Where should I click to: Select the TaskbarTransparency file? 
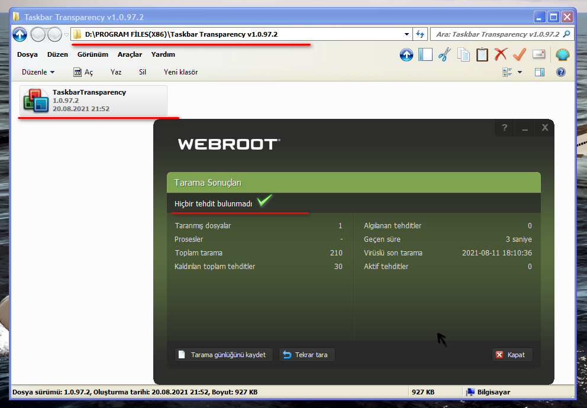click(93, 100)
